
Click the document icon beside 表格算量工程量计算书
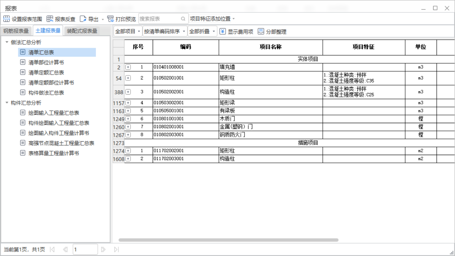pos(23,153)
